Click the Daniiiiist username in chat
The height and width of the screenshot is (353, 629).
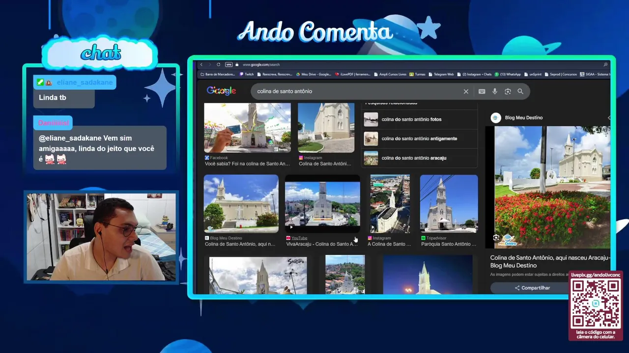tap(54, 123)
